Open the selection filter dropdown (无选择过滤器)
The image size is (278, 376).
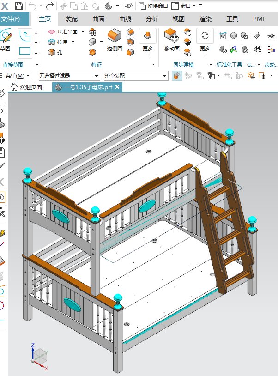(69, 76)
